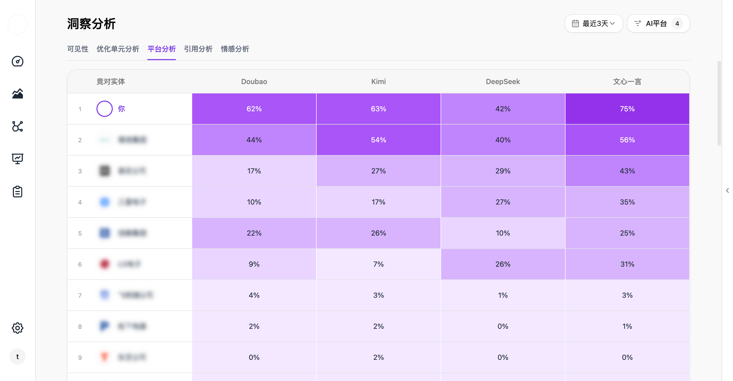Click the 引用分析 tab label
The height and width of the screenshot is (381, 733).
click(x=198, y=49)
